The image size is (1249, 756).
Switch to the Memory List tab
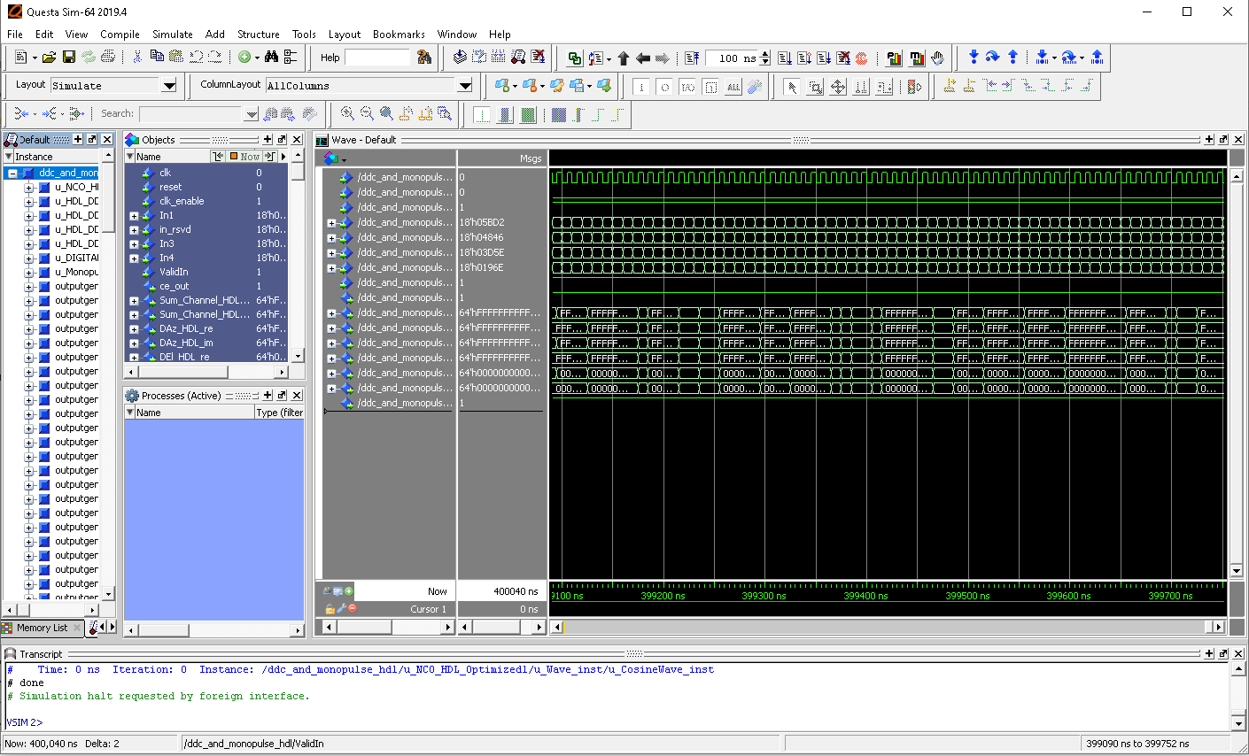[x=42, y=628]
